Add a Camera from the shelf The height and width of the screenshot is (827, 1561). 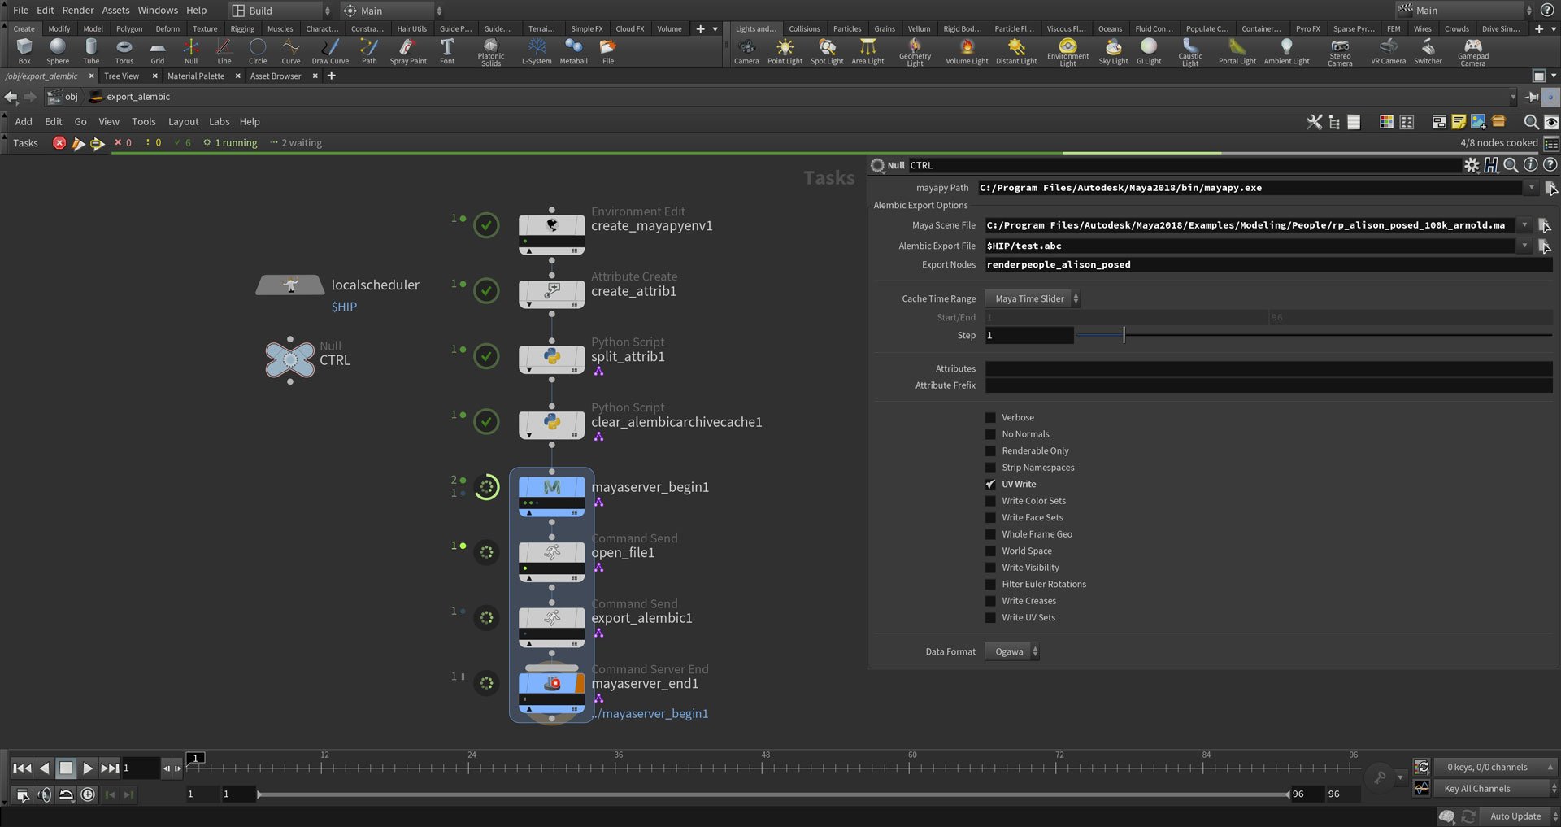pyautogui.click(x=746, y=50)
